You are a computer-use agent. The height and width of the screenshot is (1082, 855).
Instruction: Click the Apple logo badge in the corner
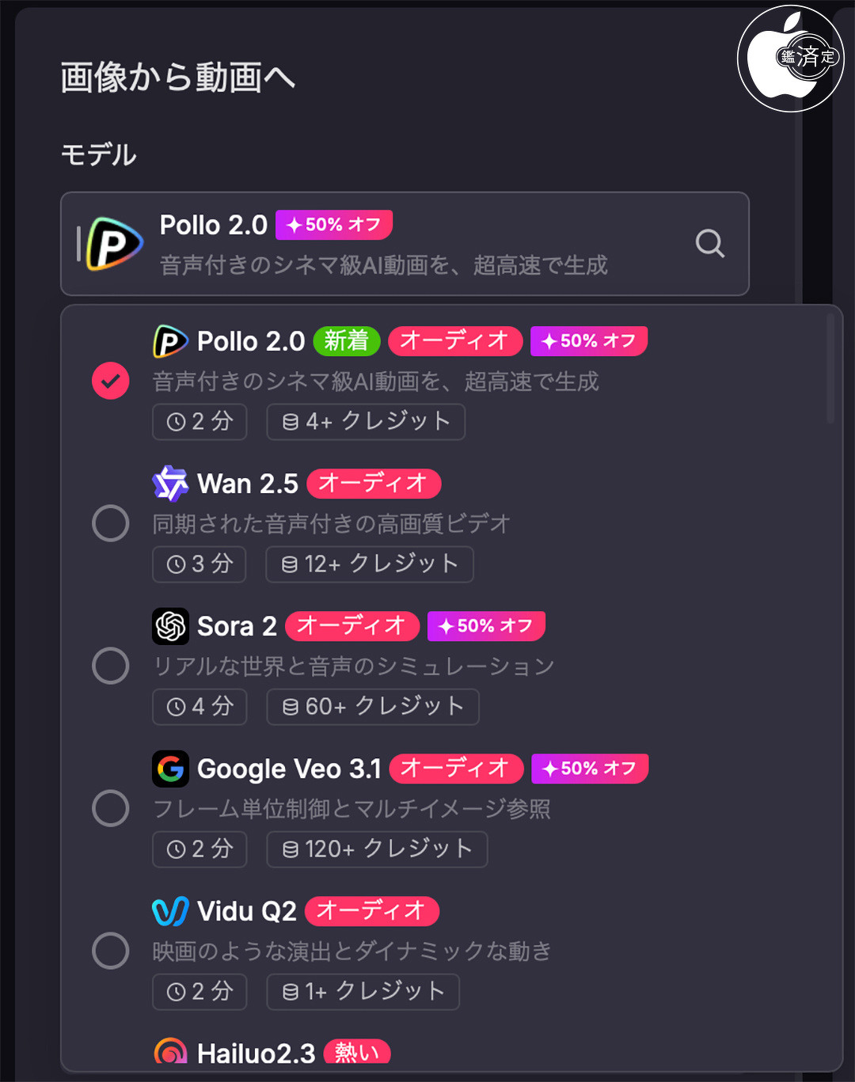click(790, 59)
